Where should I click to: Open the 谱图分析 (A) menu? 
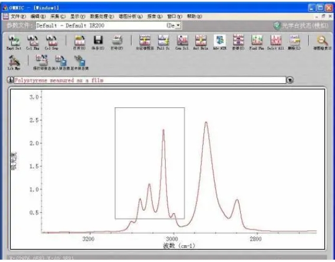coord(130,17)
